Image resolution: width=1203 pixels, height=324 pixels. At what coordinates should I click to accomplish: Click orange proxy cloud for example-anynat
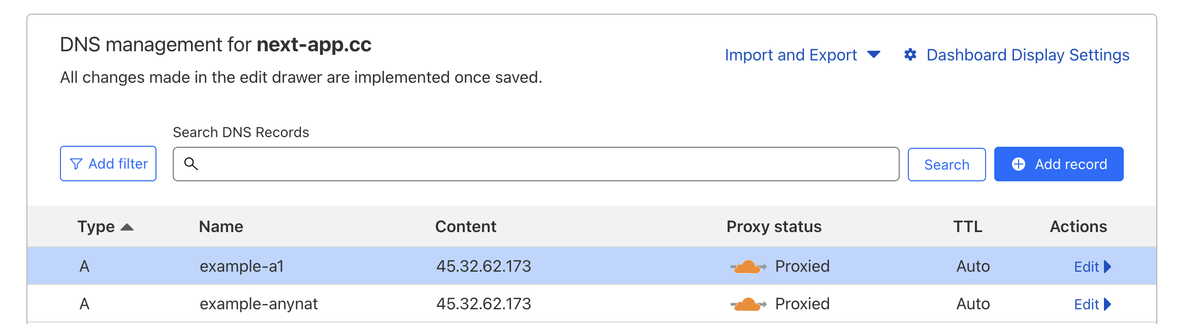pos(748,304)
